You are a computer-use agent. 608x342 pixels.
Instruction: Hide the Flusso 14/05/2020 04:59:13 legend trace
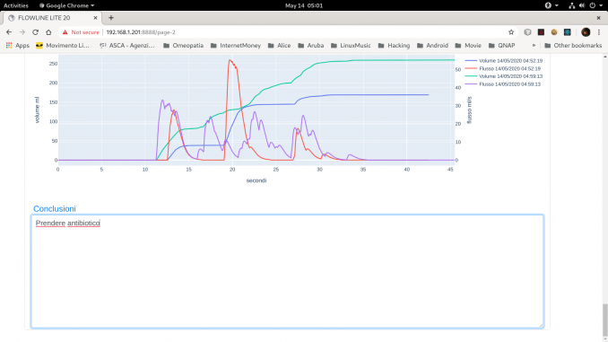[503, 84]
